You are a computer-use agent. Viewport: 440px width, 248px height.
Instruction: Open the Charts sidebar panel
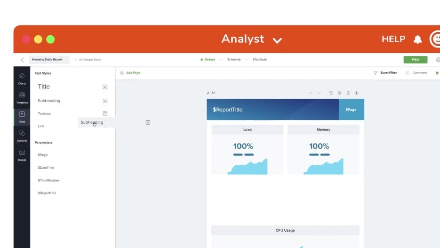(x=22, y=79)
